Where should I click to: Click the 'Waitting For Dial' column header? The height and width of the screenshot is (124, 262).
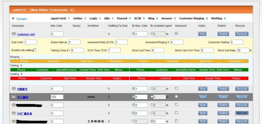(118, 26)
